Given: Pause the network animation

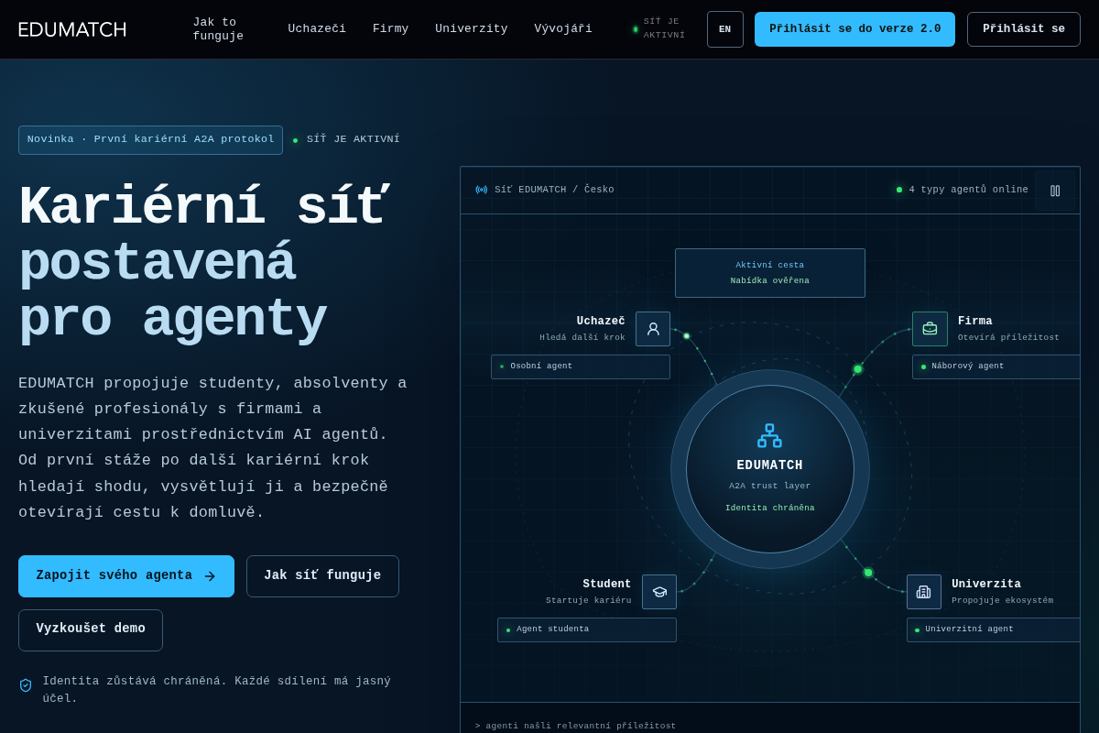Looking at the screenshot, I should pyautogui.click(x=1054, y=191).
